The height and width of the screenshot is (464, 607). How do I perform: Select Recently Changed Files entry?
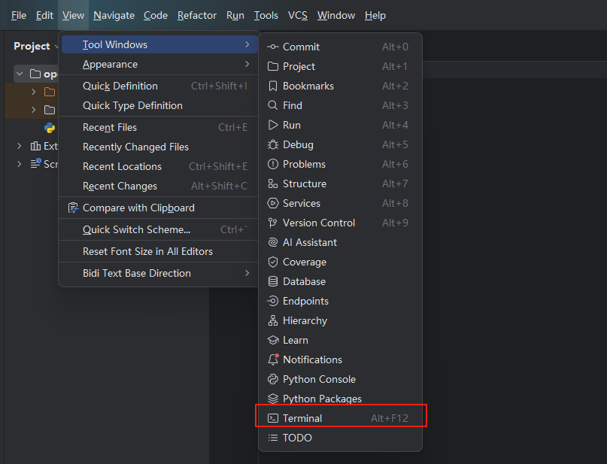(159, 147)
